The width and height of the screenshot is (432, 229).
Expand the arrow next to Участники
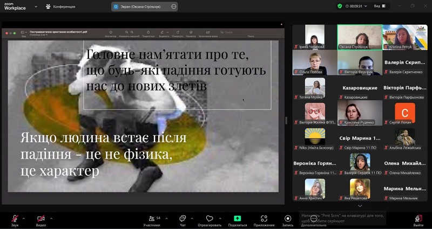tap(166, 219)
